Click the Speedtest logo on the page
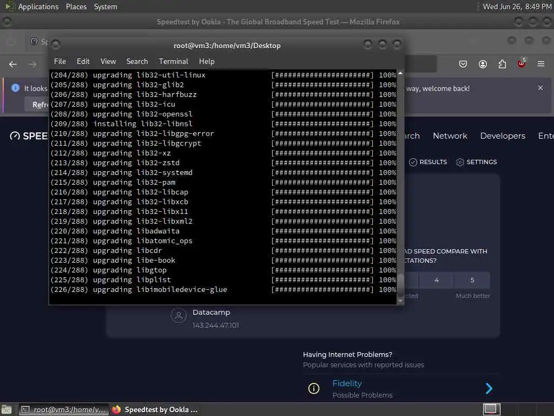This screenshot has width=554, height=416. click(x=28, y=136)
